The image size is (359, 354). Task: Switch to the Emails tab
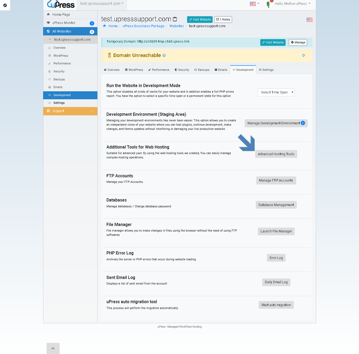(221, 70)
